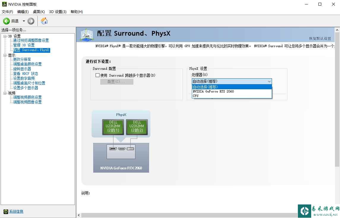340x218 pixels.
Task: Open the 帮助(H) menu
Action: click(x=77, y=12)
